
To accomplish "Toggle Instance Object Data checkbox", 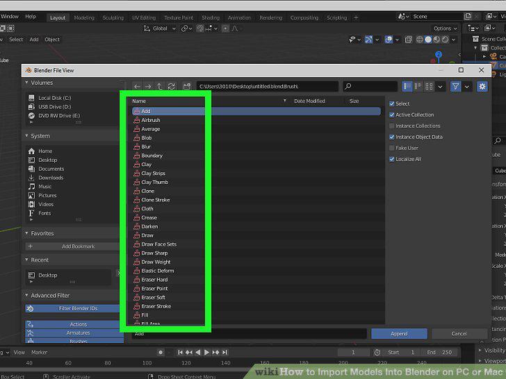I will (x=392, y=137).
